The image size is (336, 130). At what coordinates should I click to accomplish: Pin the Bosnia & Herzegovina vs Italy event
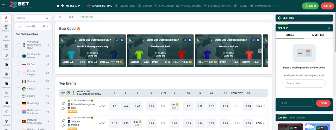[x=63, y=103]
